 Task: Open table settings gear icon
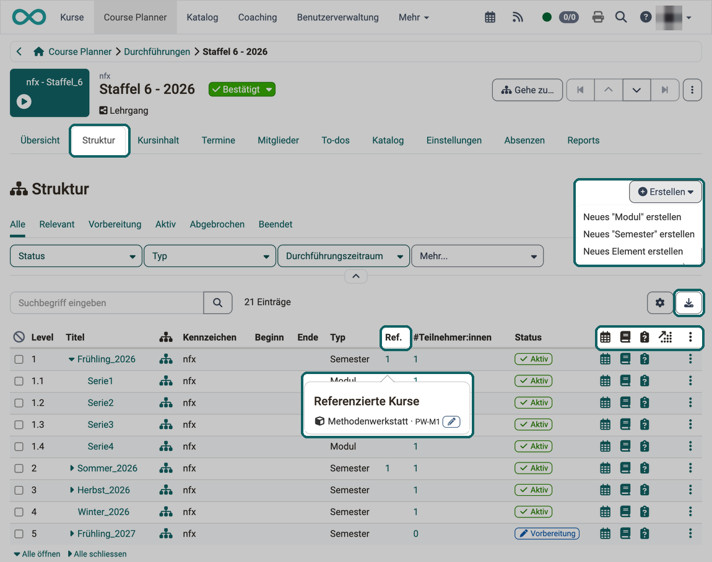click(660, 302)
